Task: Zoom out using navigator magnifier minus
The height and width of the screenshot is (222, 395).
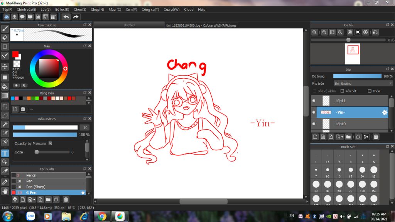Action: [340, 32]
